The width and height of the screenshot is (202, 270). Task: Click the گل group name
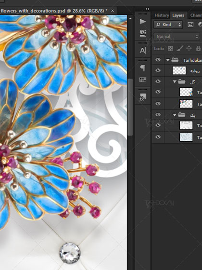click(x=192, y=82)
